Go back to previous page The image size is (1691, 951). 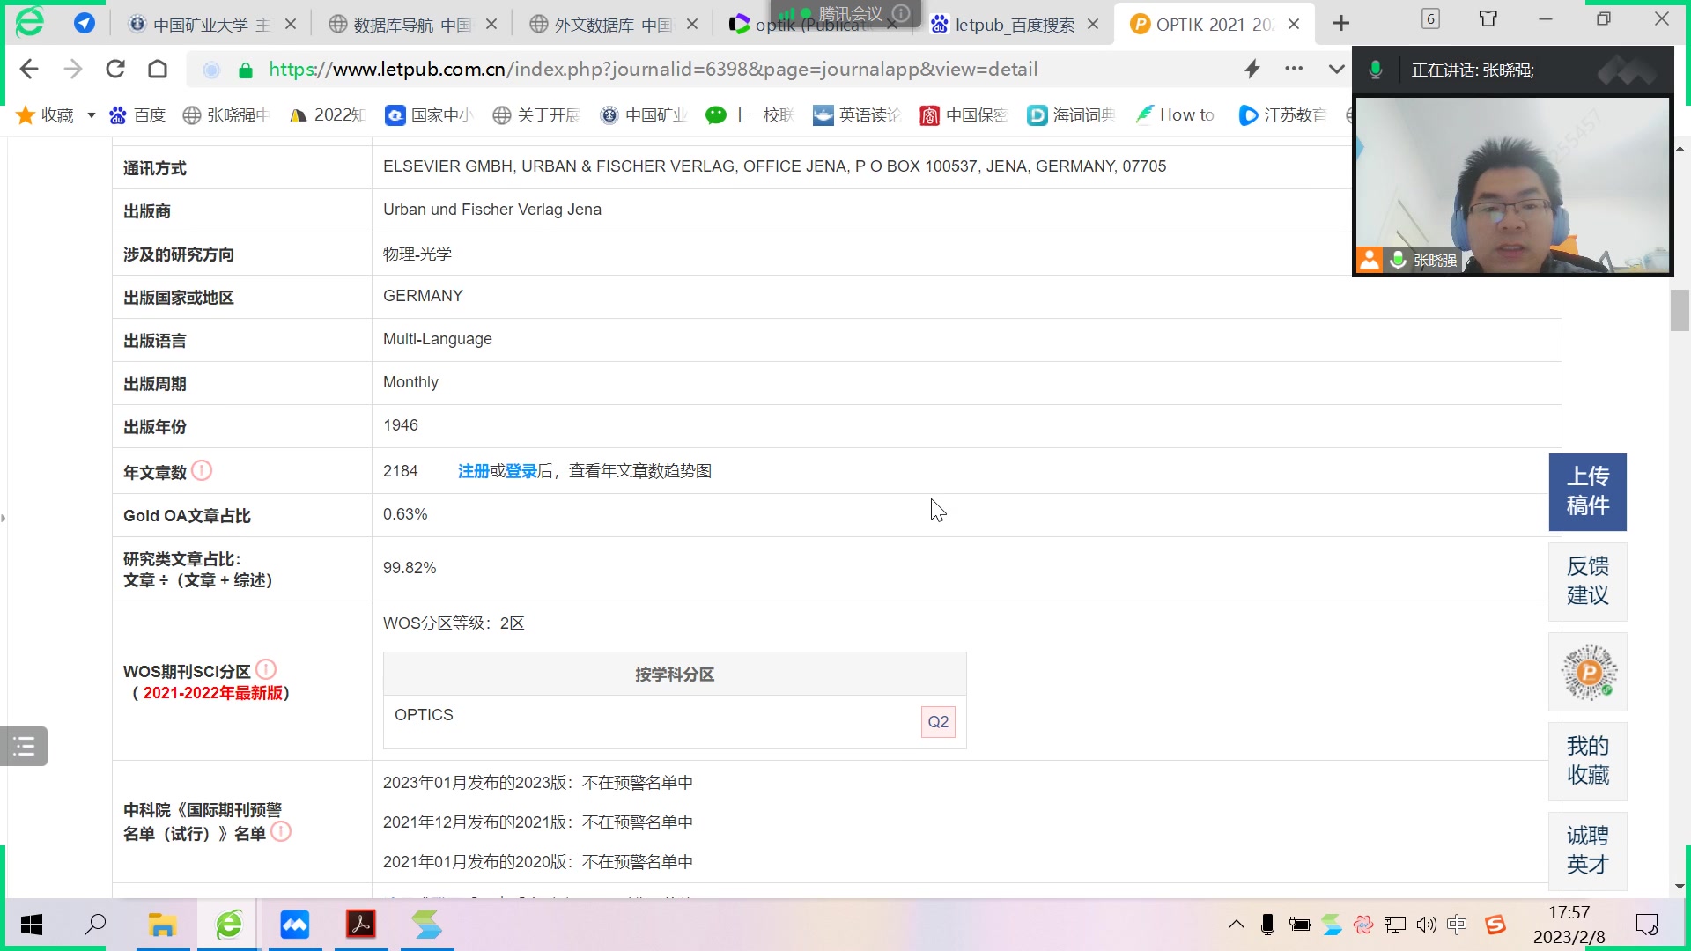click(x=29, y=69)
